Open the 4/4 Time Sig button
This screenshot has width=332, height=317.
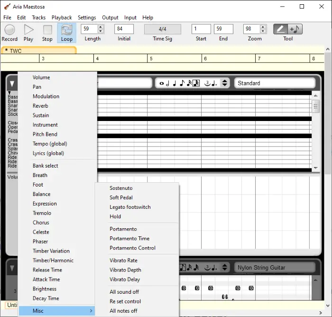162,29
